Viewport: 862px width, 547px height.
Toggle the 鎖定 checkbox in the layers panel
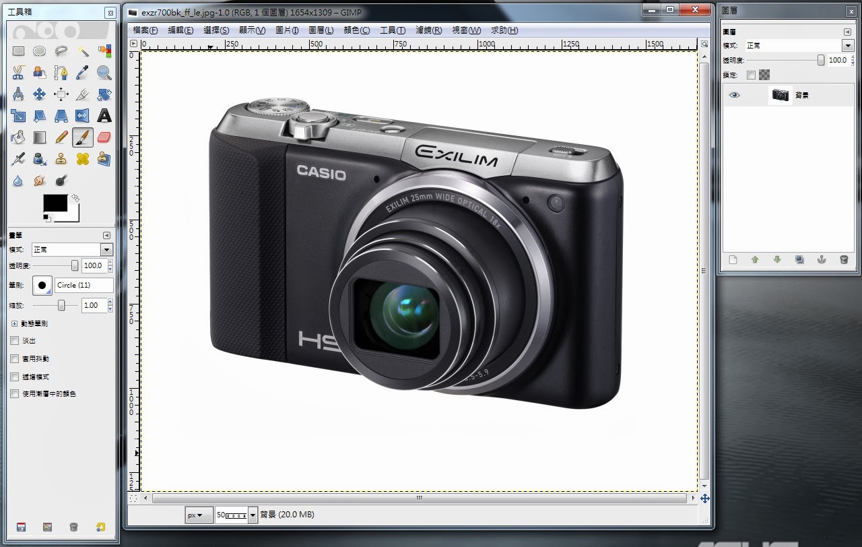(x=752, y=75)
